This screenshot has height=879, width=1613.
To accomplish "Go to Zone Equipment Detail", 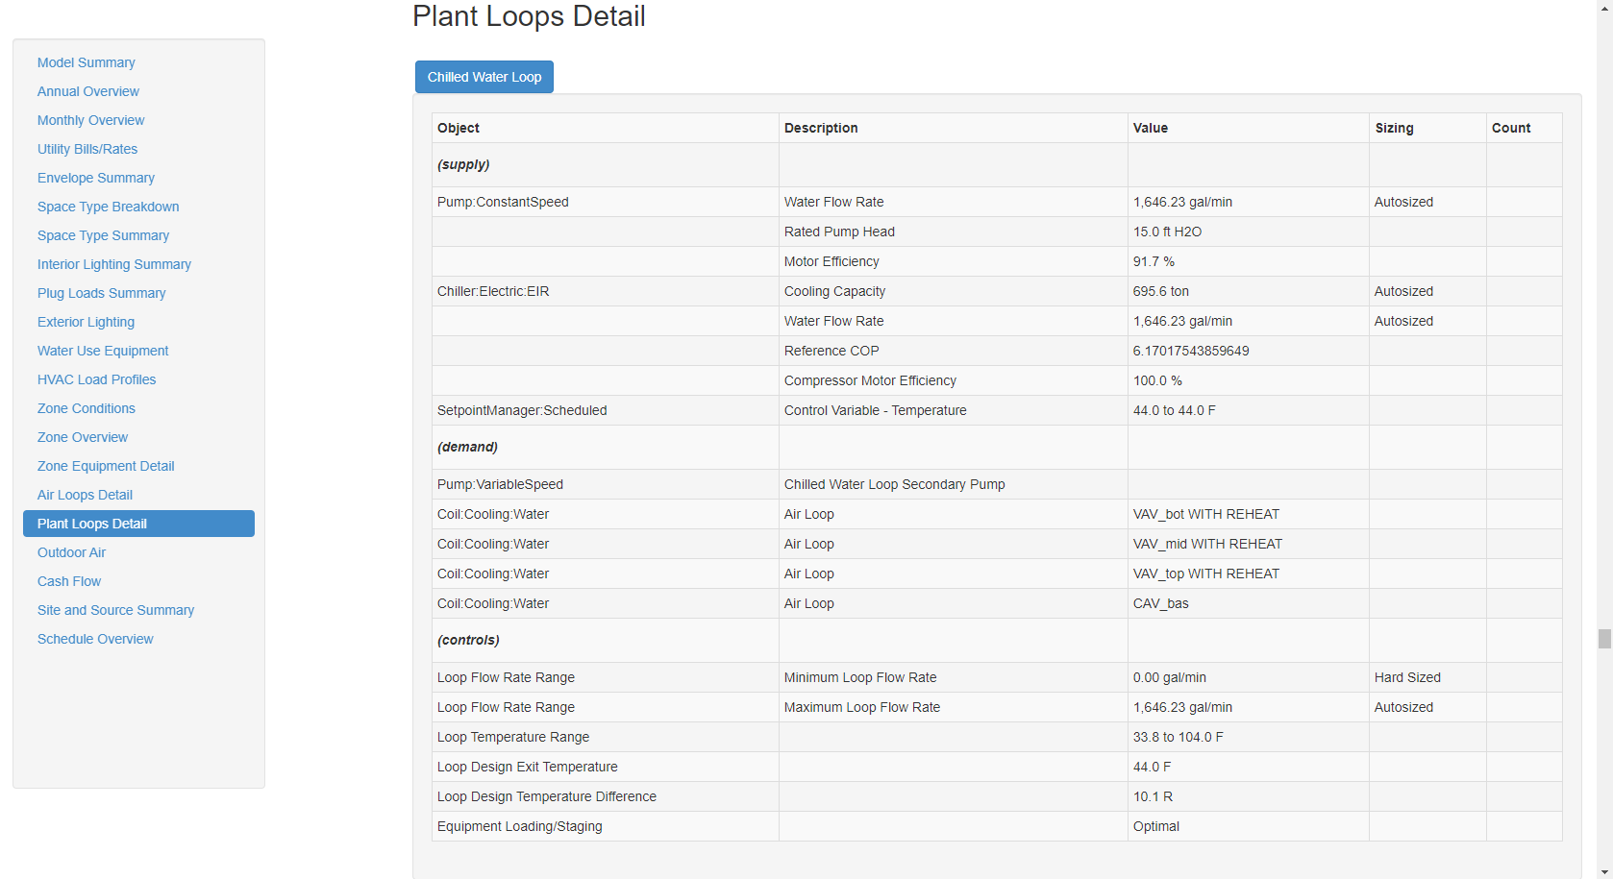I will (x=106, y=466).
